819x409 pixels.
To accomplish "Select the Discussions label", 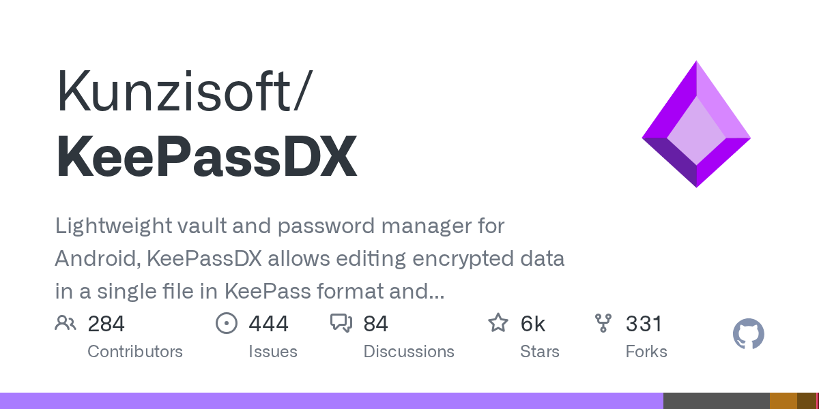I will pos(409,352).
